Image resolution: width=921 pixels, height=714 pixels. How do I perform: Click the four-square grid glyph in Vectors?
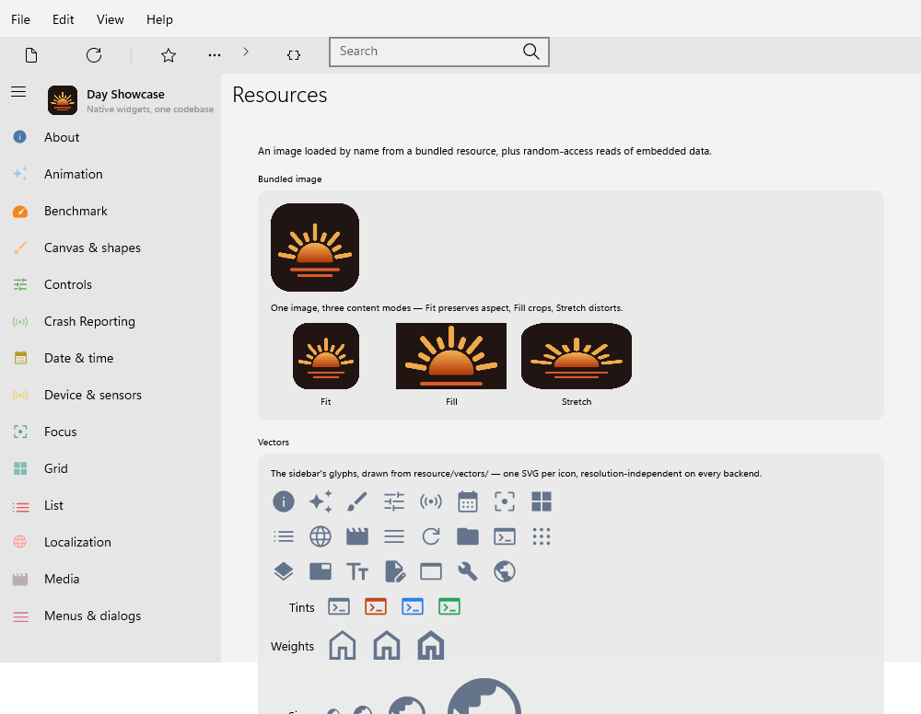(x=542, y=501)
